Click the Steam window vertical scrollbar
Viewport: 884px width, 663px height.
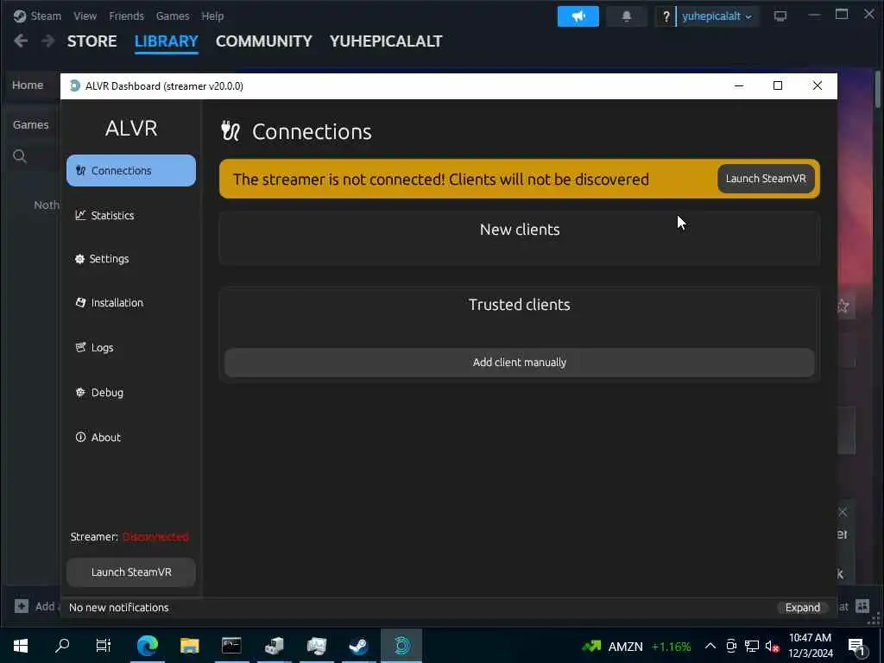[x=877, y=89]
